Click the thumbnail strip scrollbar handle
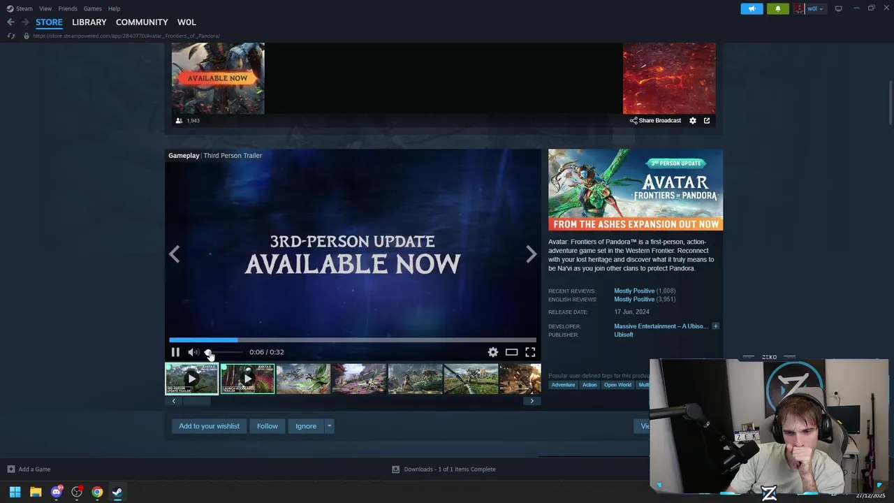Viewport: 894px width, 503px height. (x=197, y=401)
